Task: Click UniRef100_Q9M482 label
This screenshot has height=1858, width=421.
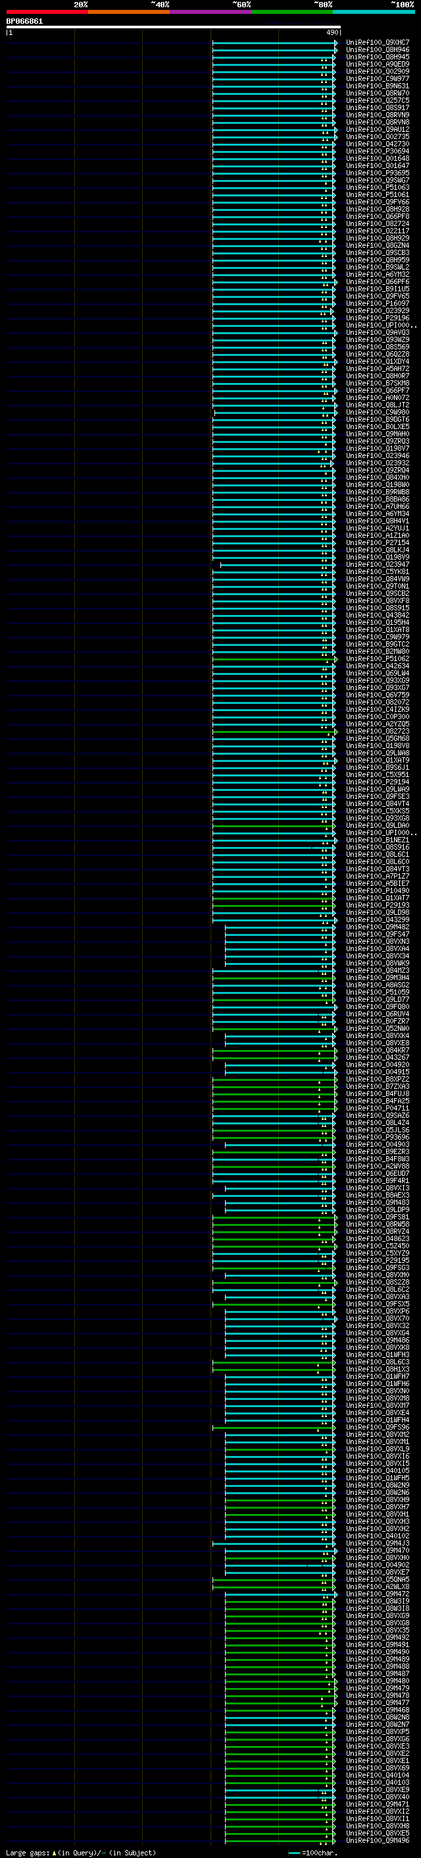Action: 378,927
